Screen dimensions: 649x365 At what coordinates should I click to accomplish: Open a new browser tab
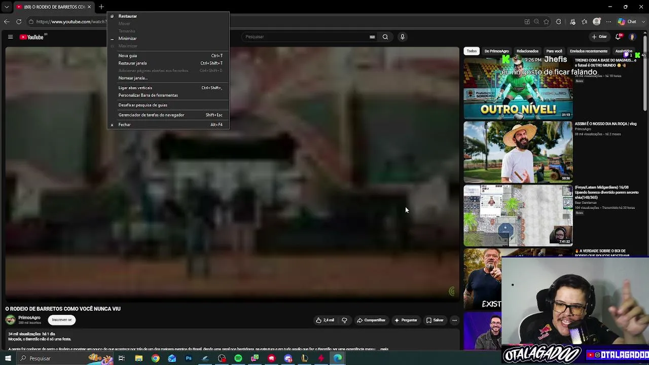(101, 7)
